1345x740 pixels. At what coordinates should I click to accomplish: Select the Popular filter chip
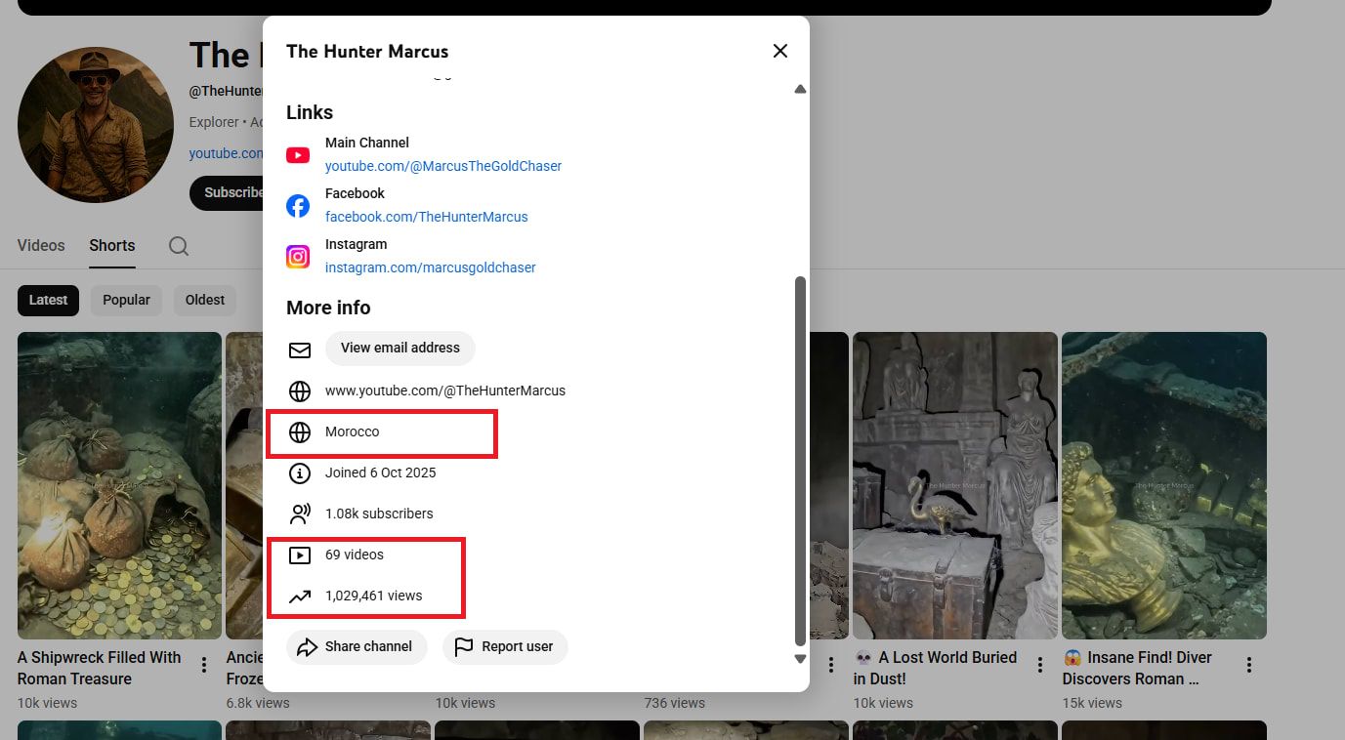click(x=126, y=300)
